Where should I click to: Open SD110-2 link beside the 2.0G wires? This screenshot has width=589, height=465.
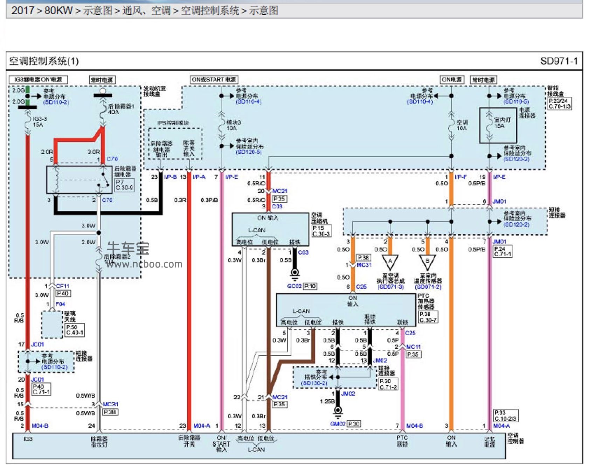point(56,102)
